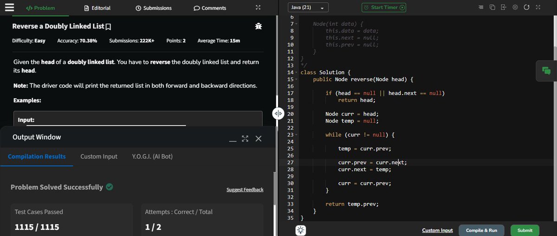Viewport: 557px width, 236px height.
Task: Click the panel splitter handle icon
Action: tap(278, 114)
